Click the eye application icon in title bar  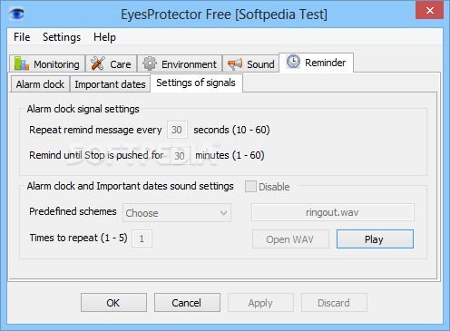click(16, 14)
